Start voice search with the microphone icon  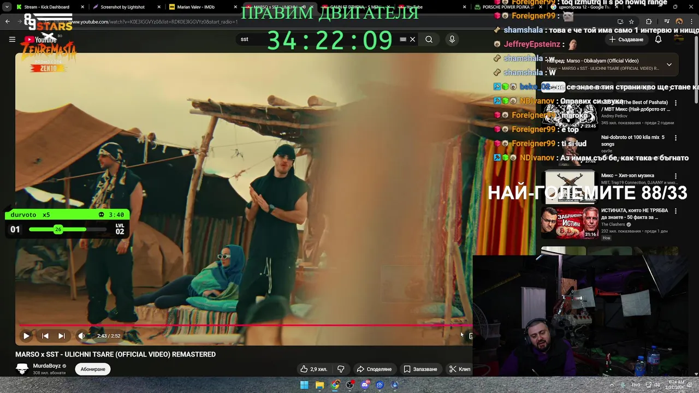[452, 39]
